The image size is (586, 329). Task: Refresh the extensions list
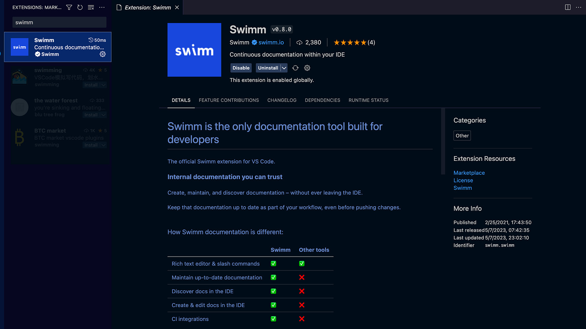(80, 7)
